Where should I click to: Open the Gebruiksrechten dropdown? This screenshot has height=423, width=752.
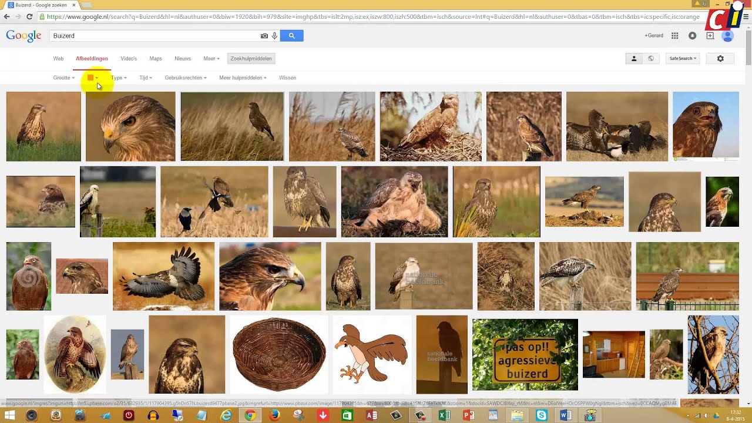click(x=186, y=78)
